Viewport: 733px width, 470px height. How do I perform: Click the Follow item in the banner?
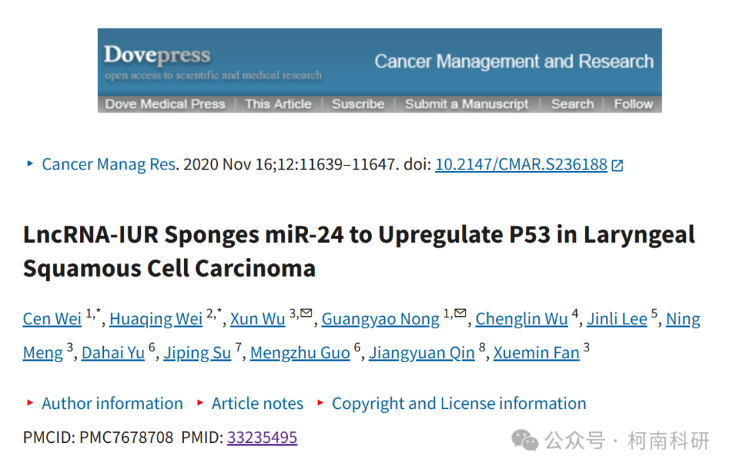pos(633,104)
